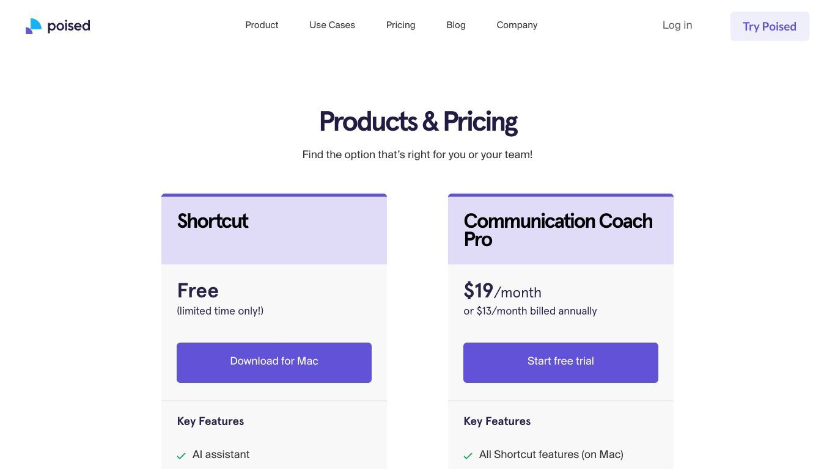Go to the Pricing page
This screenshot has height=469, width=835.
pyautogui.click(x=400, y=25)
